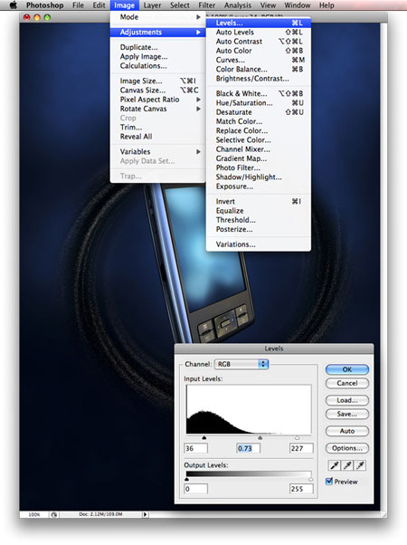Open Replace Color... adjustment
The width and height of the screenshot is (407, 545).
[x=259, y=130]
